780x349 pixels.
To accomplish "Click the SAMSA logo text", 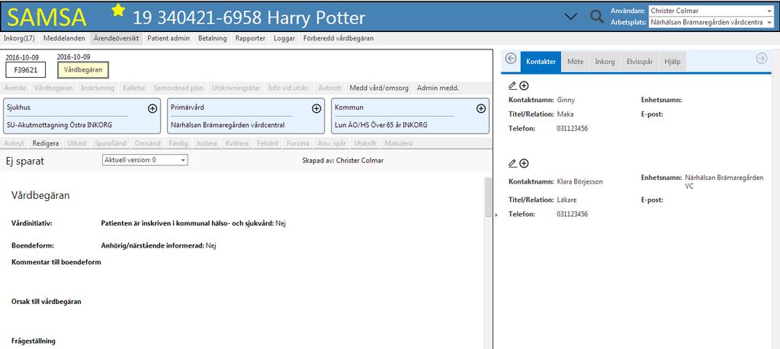I will coord(47,18).
